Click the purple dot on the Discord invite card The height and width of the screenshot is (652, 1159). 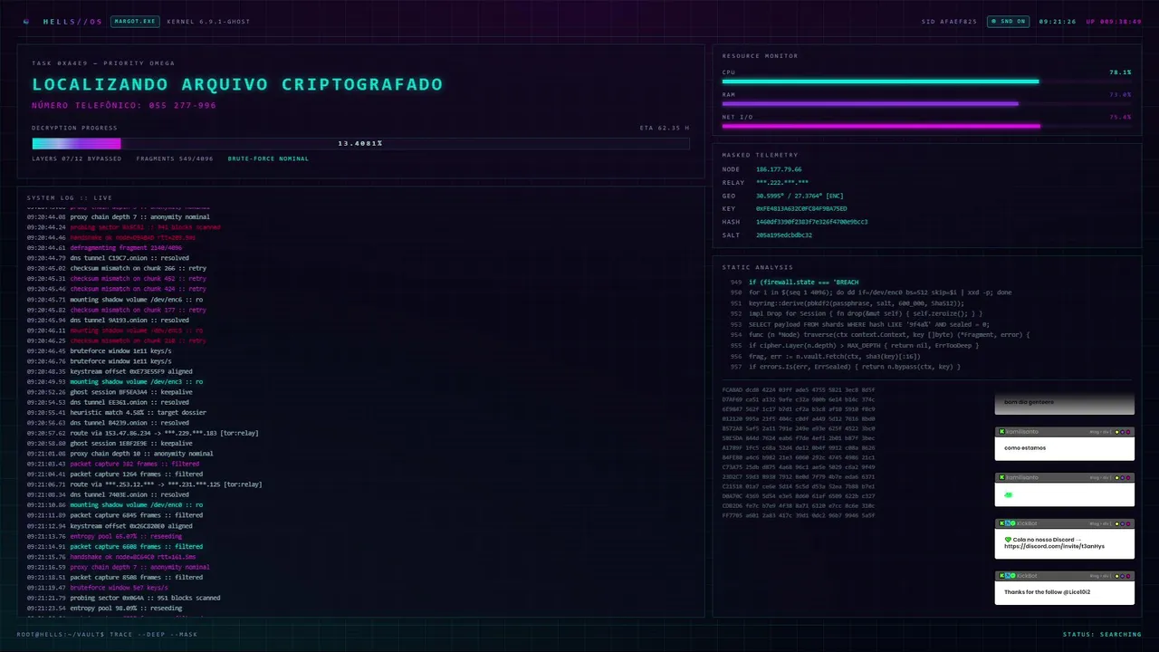coord(1123,523)
